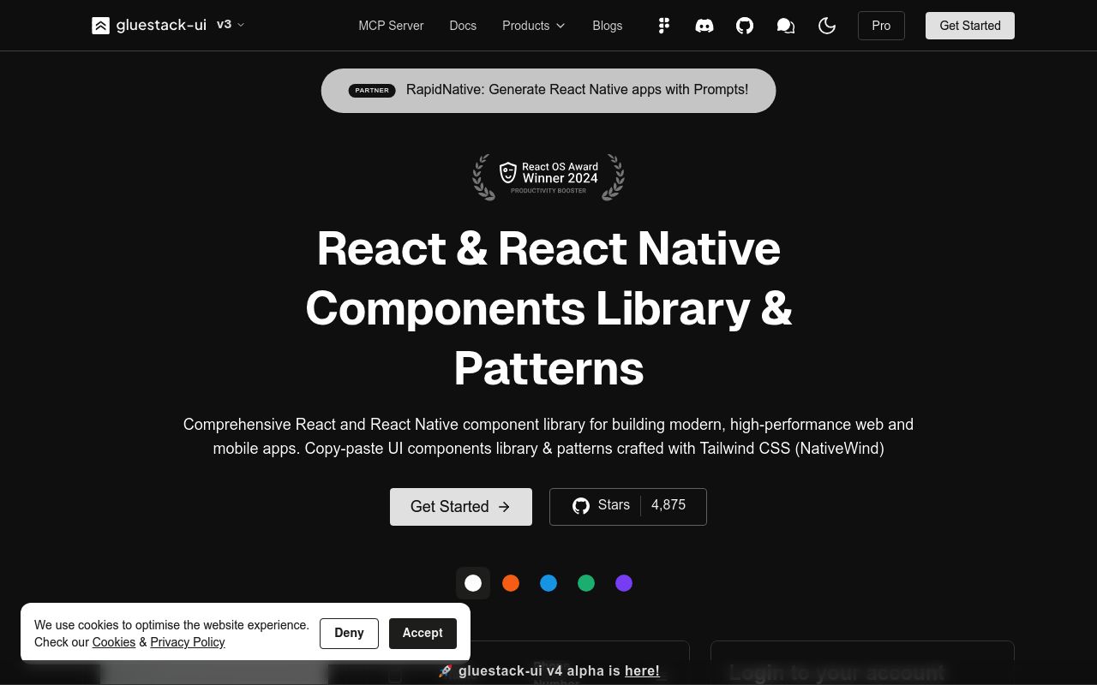Open the Docs menu item
This screenshot has width=1097, height=685.
coord(463,26)
